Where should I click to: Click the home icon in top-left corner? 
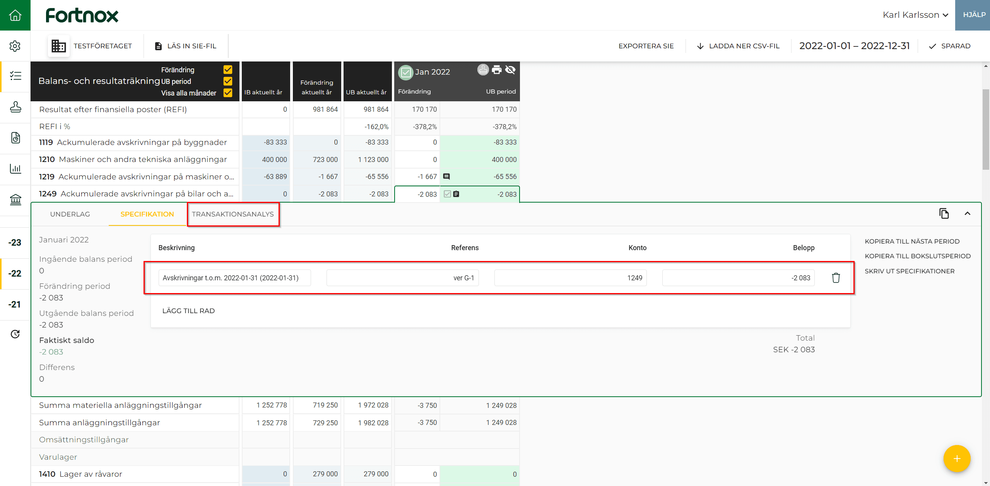[15, 15]
